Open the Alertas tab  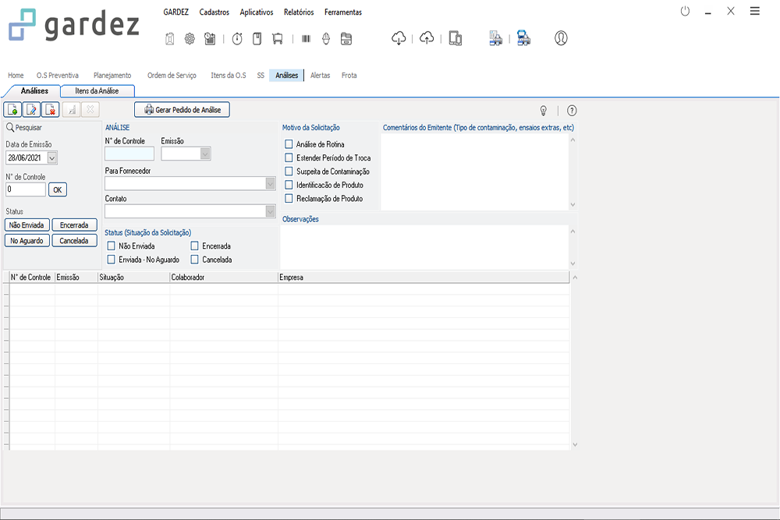tap(321, 76)
